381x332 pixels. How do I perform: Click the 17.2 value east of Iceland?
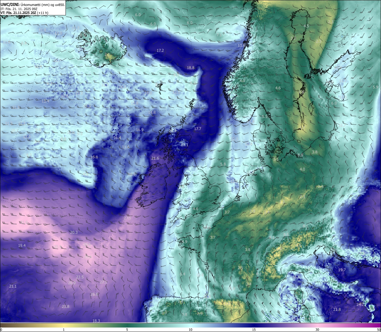coord(160,51)
